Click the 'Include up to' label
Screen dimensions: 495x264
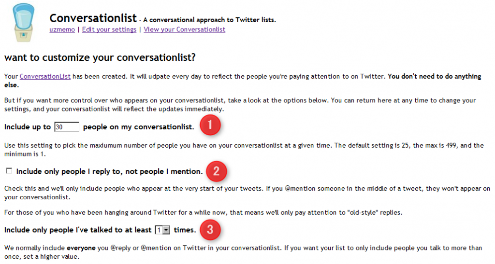point(28,127)
